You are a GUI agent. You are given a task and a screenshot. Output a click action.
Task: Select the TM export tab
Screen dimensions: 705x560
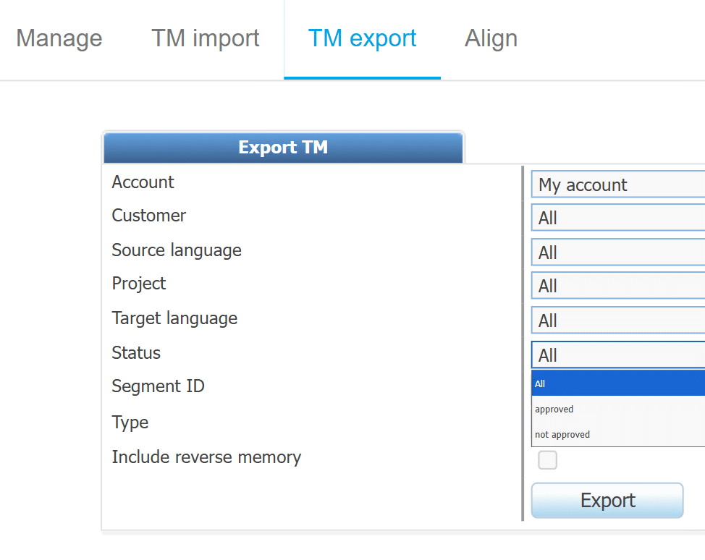pos(362,38)
